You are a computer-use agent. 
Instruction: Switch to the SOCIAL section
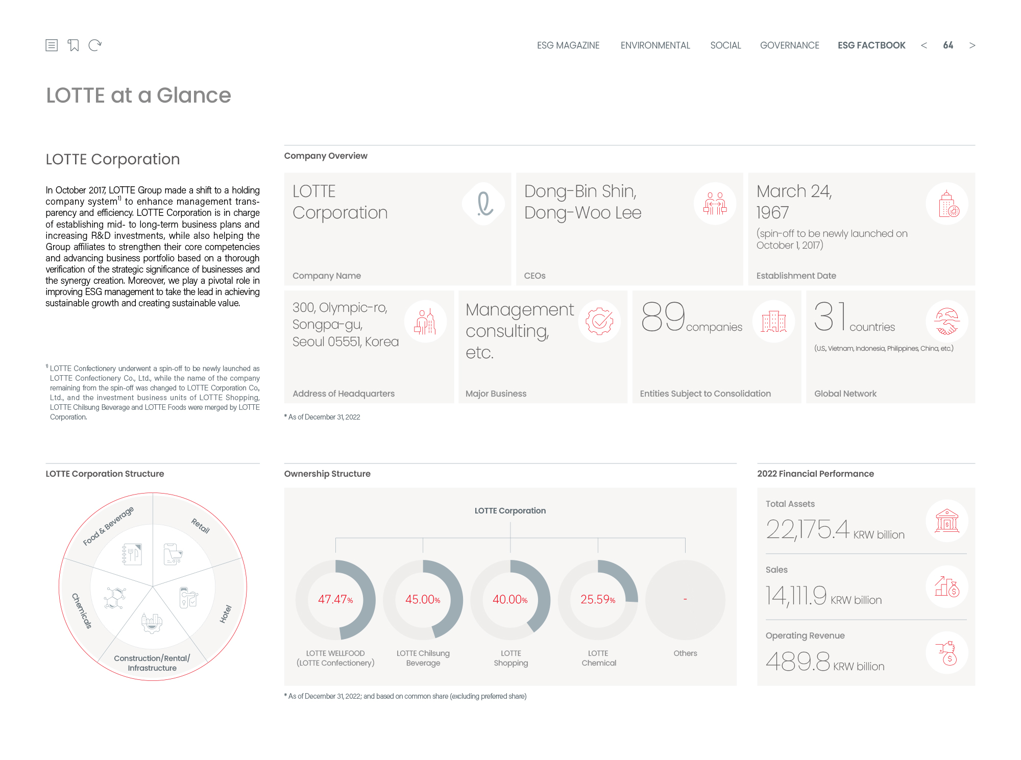point(725,45)
